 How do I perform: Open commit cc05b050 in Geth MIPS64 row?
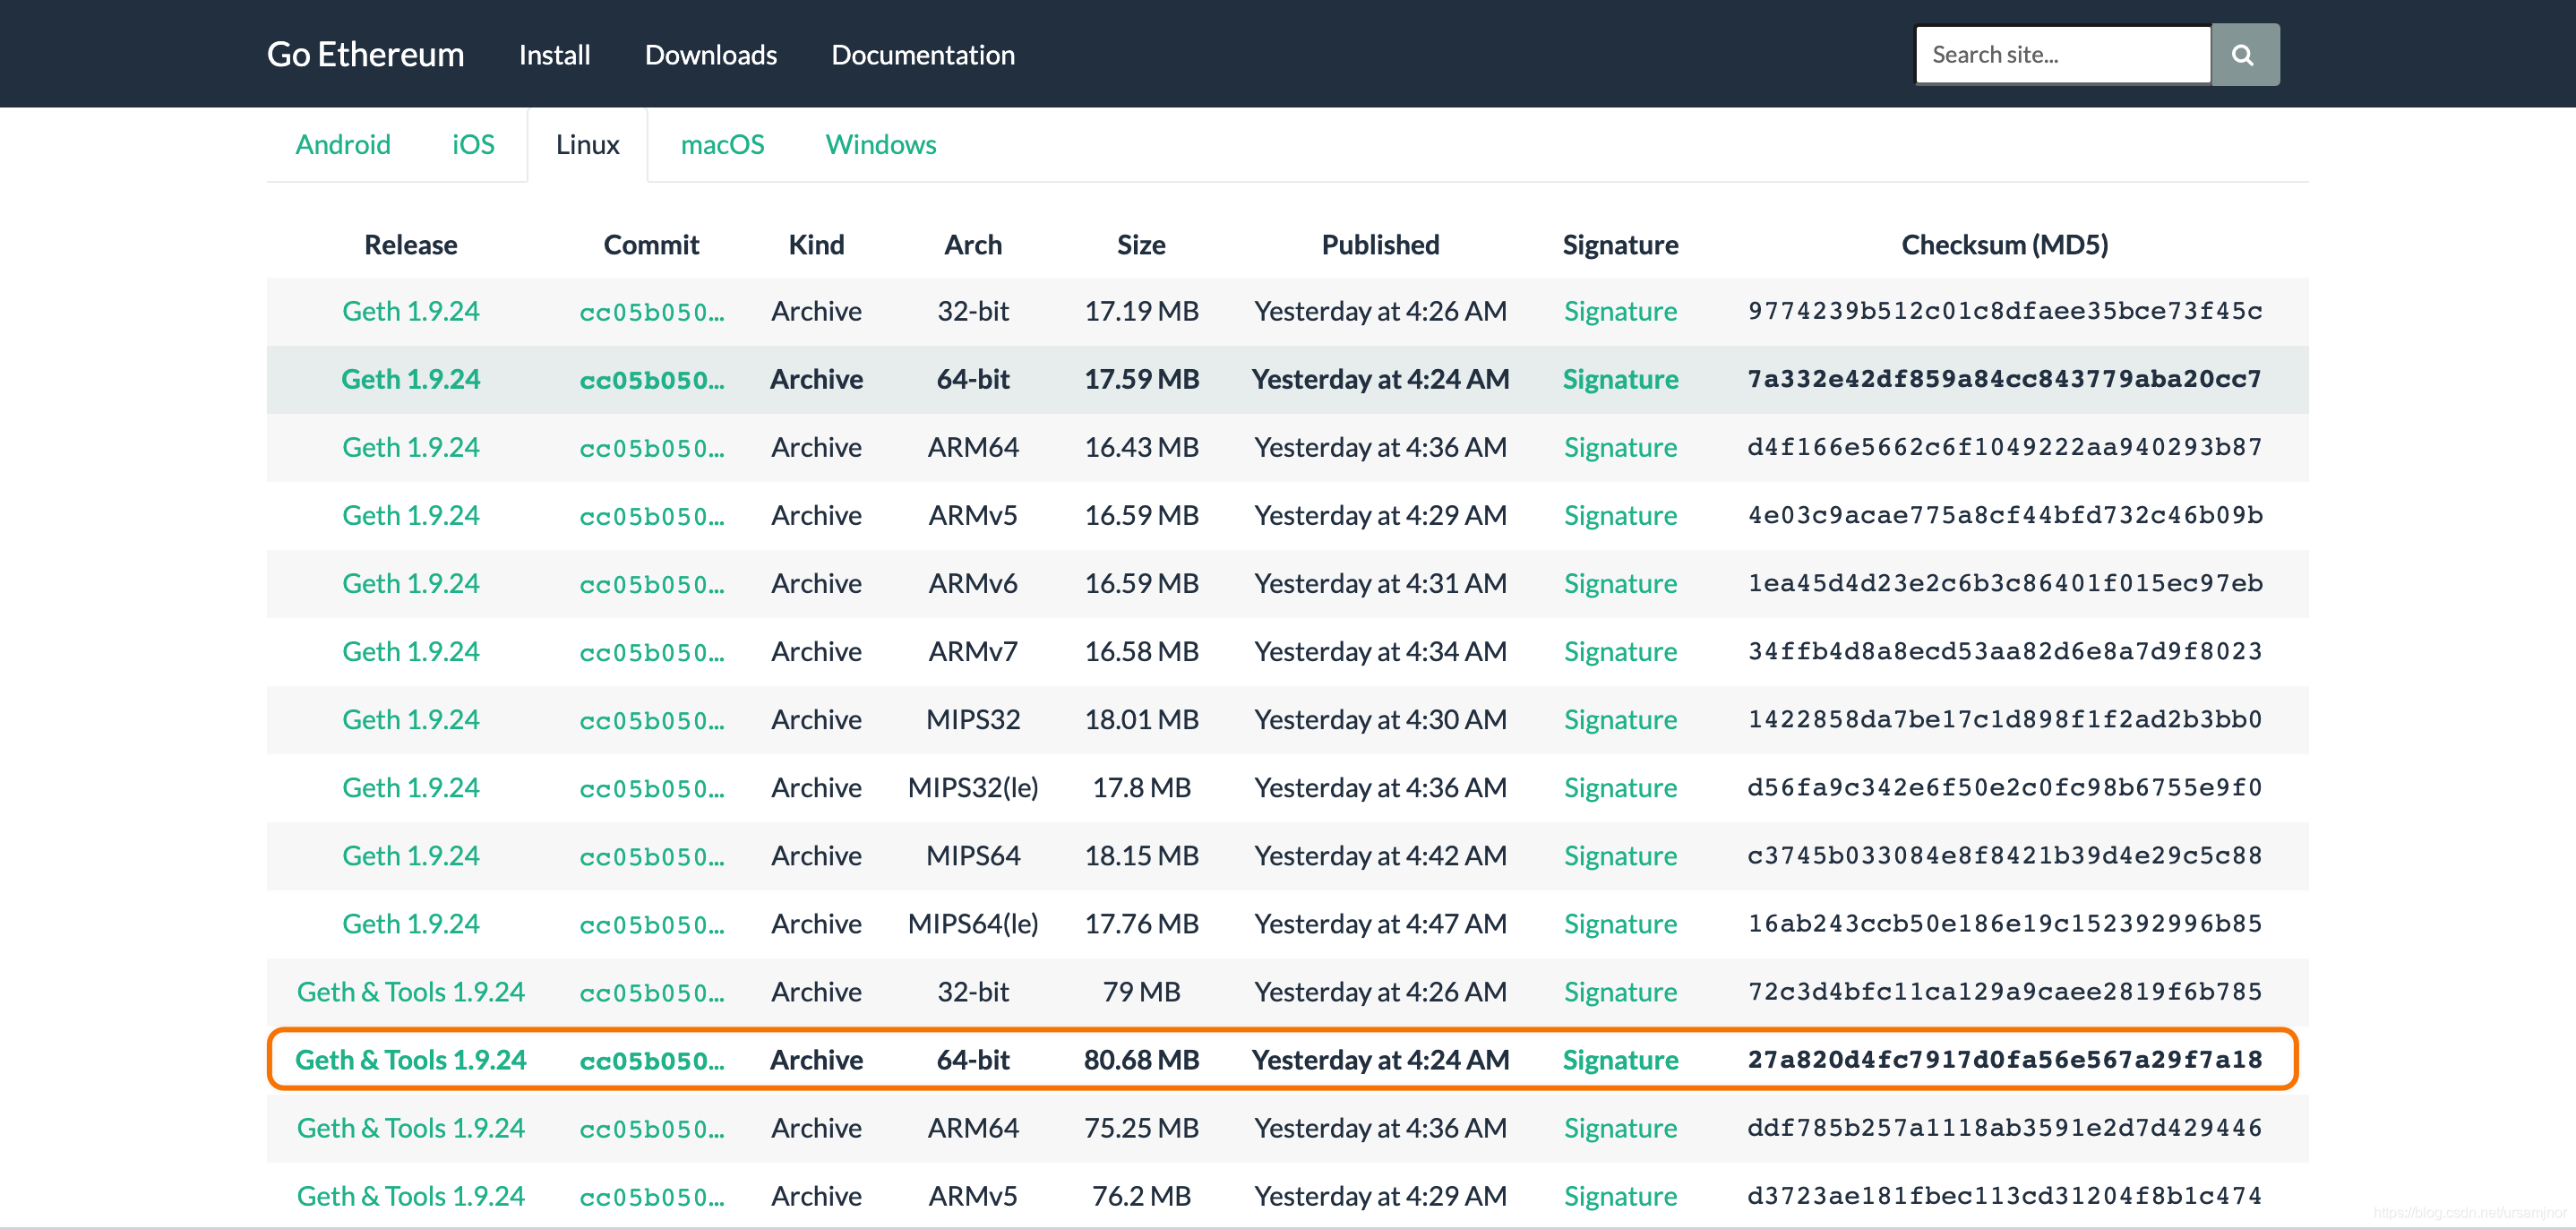652,856
